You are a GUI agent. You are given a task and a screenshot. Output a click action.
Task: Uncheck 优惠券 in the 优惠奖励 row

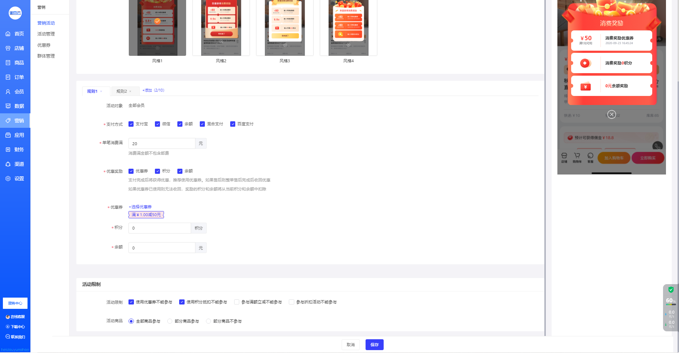131,171
